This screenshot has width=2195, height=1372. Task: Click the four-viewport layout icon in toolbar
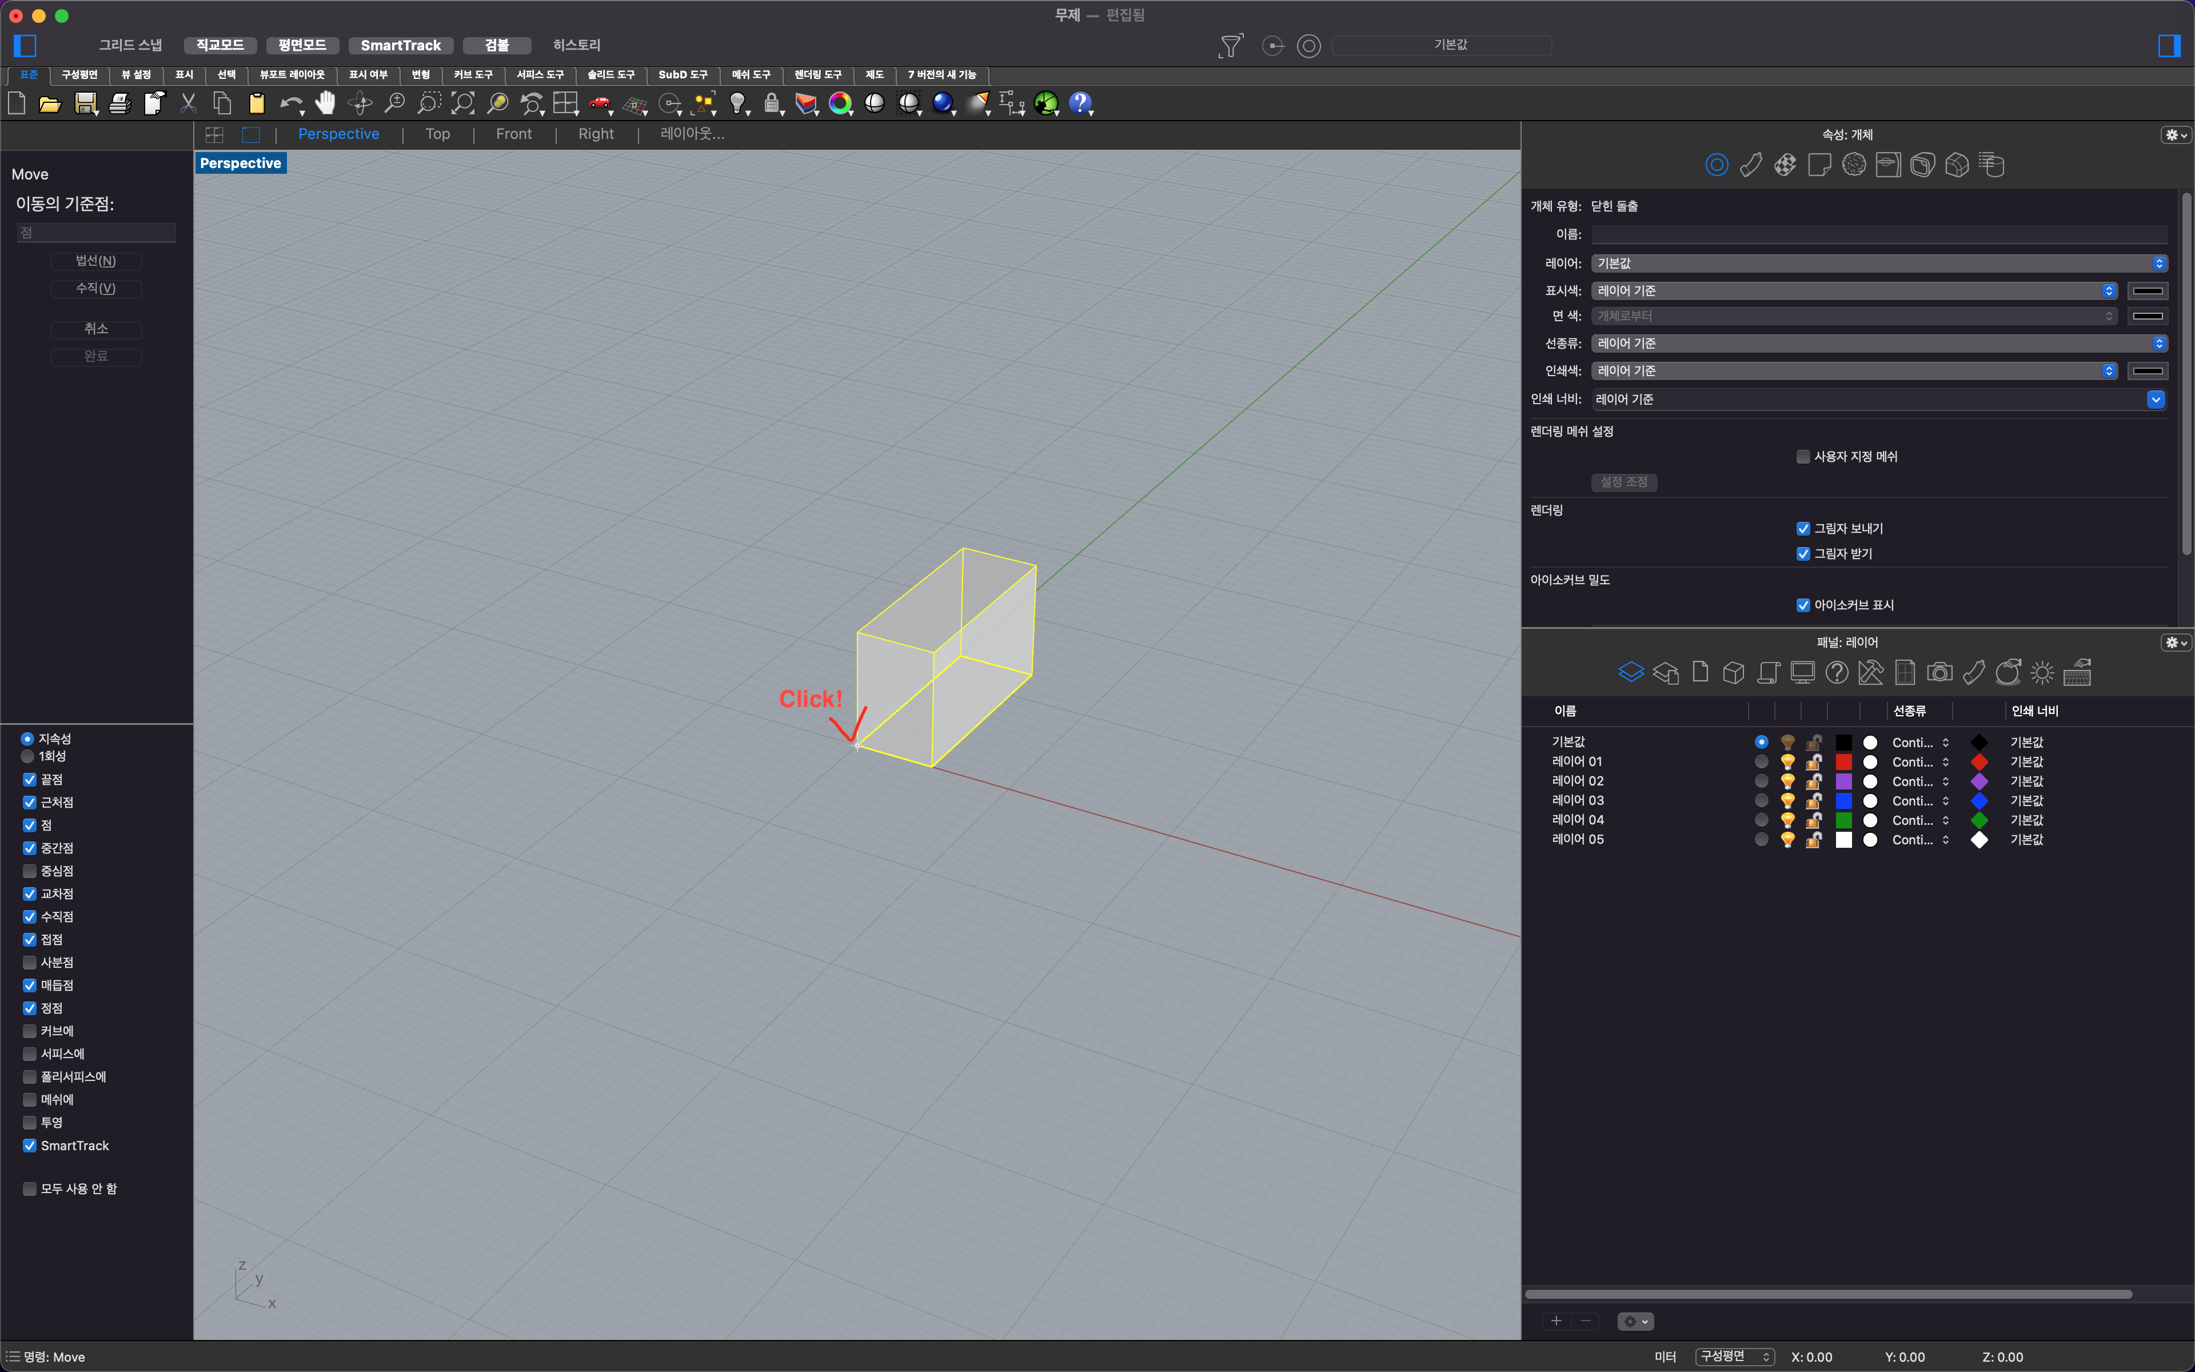tap(565, 103)
